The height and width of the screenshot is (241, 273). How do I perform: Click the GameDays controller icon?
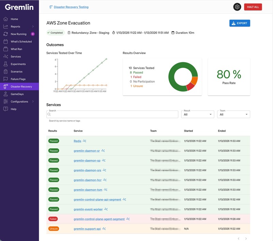pyautogui.click(x=5, y=94)
